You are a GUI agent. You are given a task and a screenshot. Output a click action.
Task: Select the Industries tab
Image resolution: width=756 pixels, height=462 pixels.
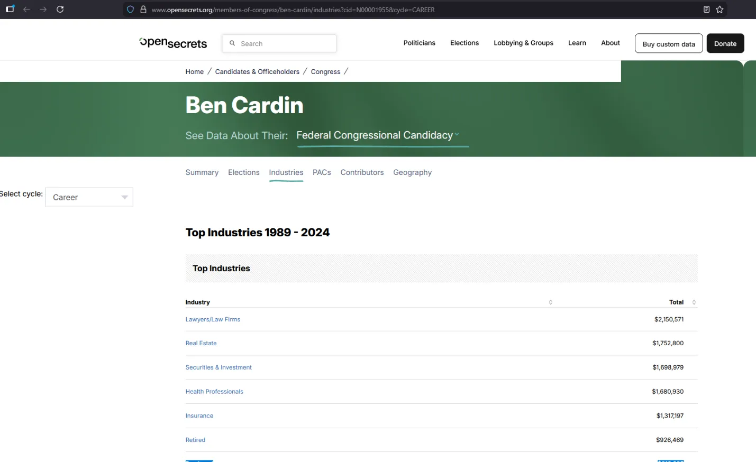click(x=286, y=172)
